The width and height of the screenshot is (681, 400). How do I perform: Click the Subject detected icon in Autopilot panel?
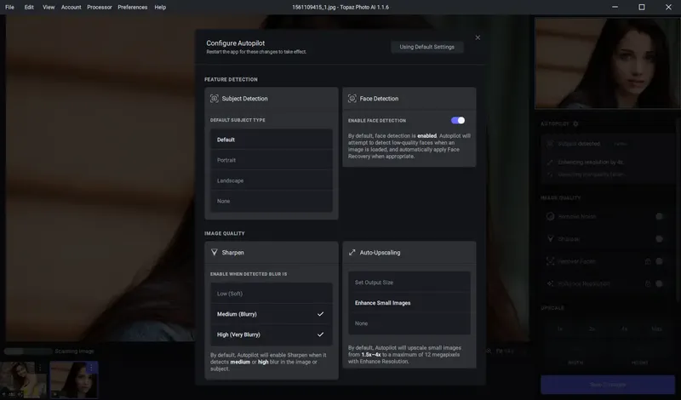tap(550, 144)
